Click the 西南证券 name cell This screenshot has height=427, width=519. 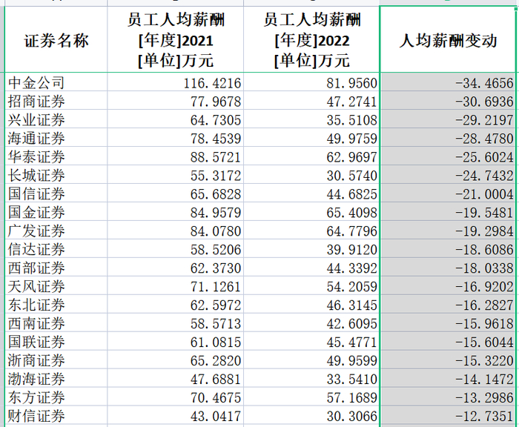tap(56, 322)
